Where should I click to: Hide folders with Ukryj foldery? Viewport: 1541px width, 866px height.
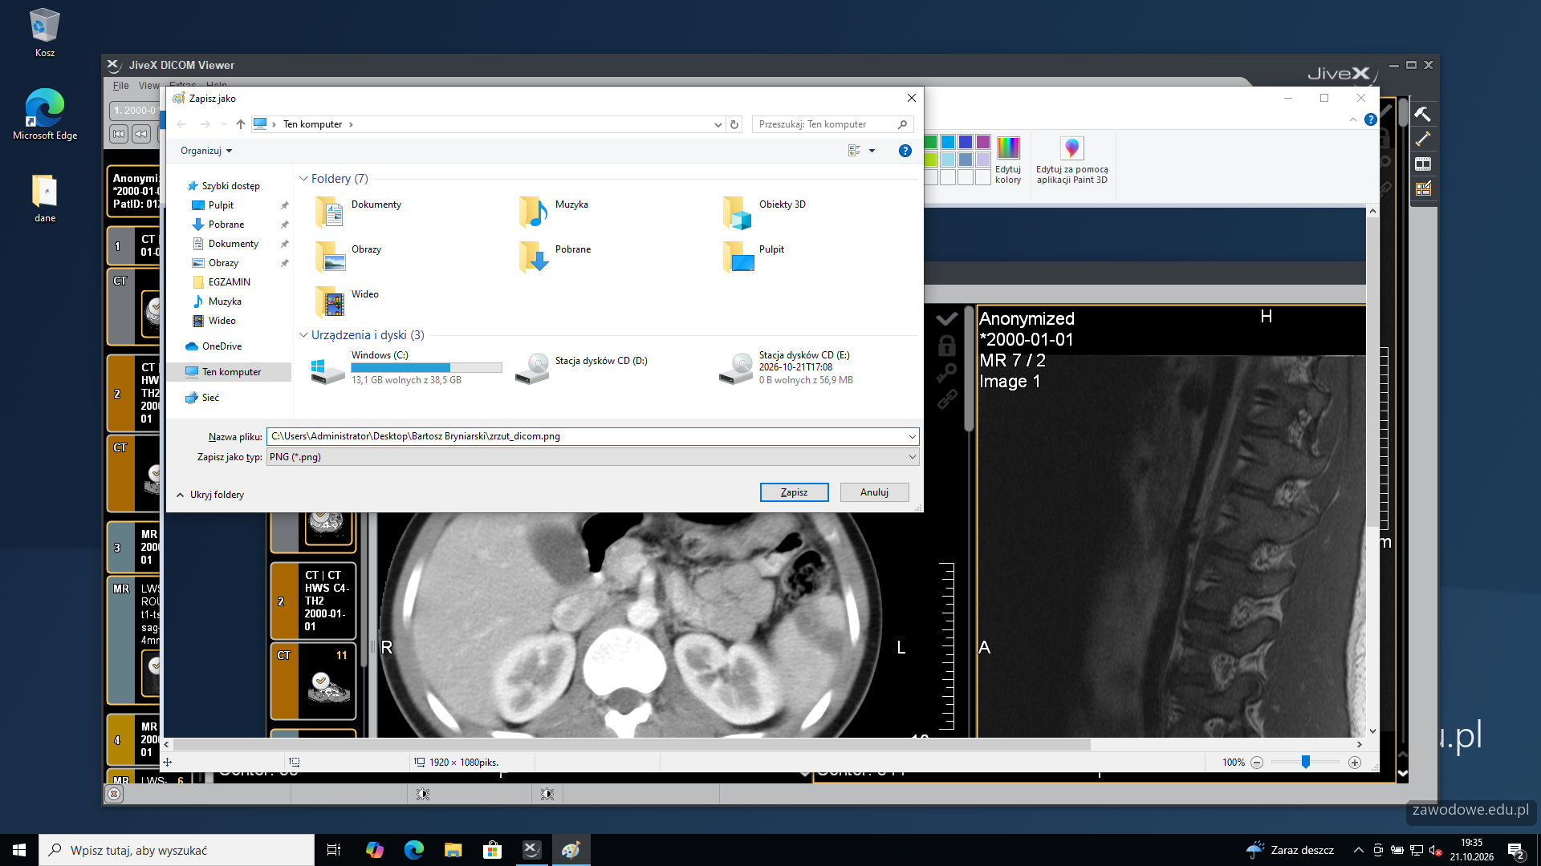210,495
